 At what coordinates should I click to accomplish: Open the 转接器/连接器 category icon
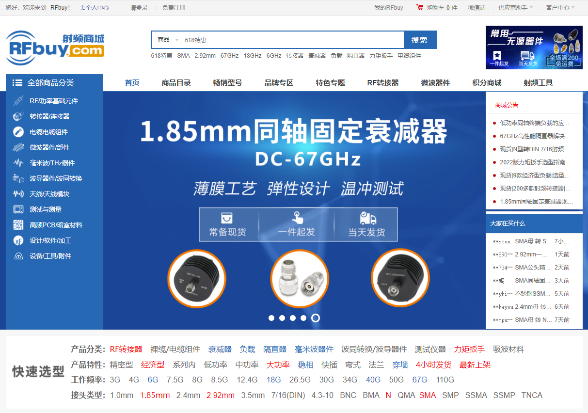pyautogui.click(x=18, y=116)
